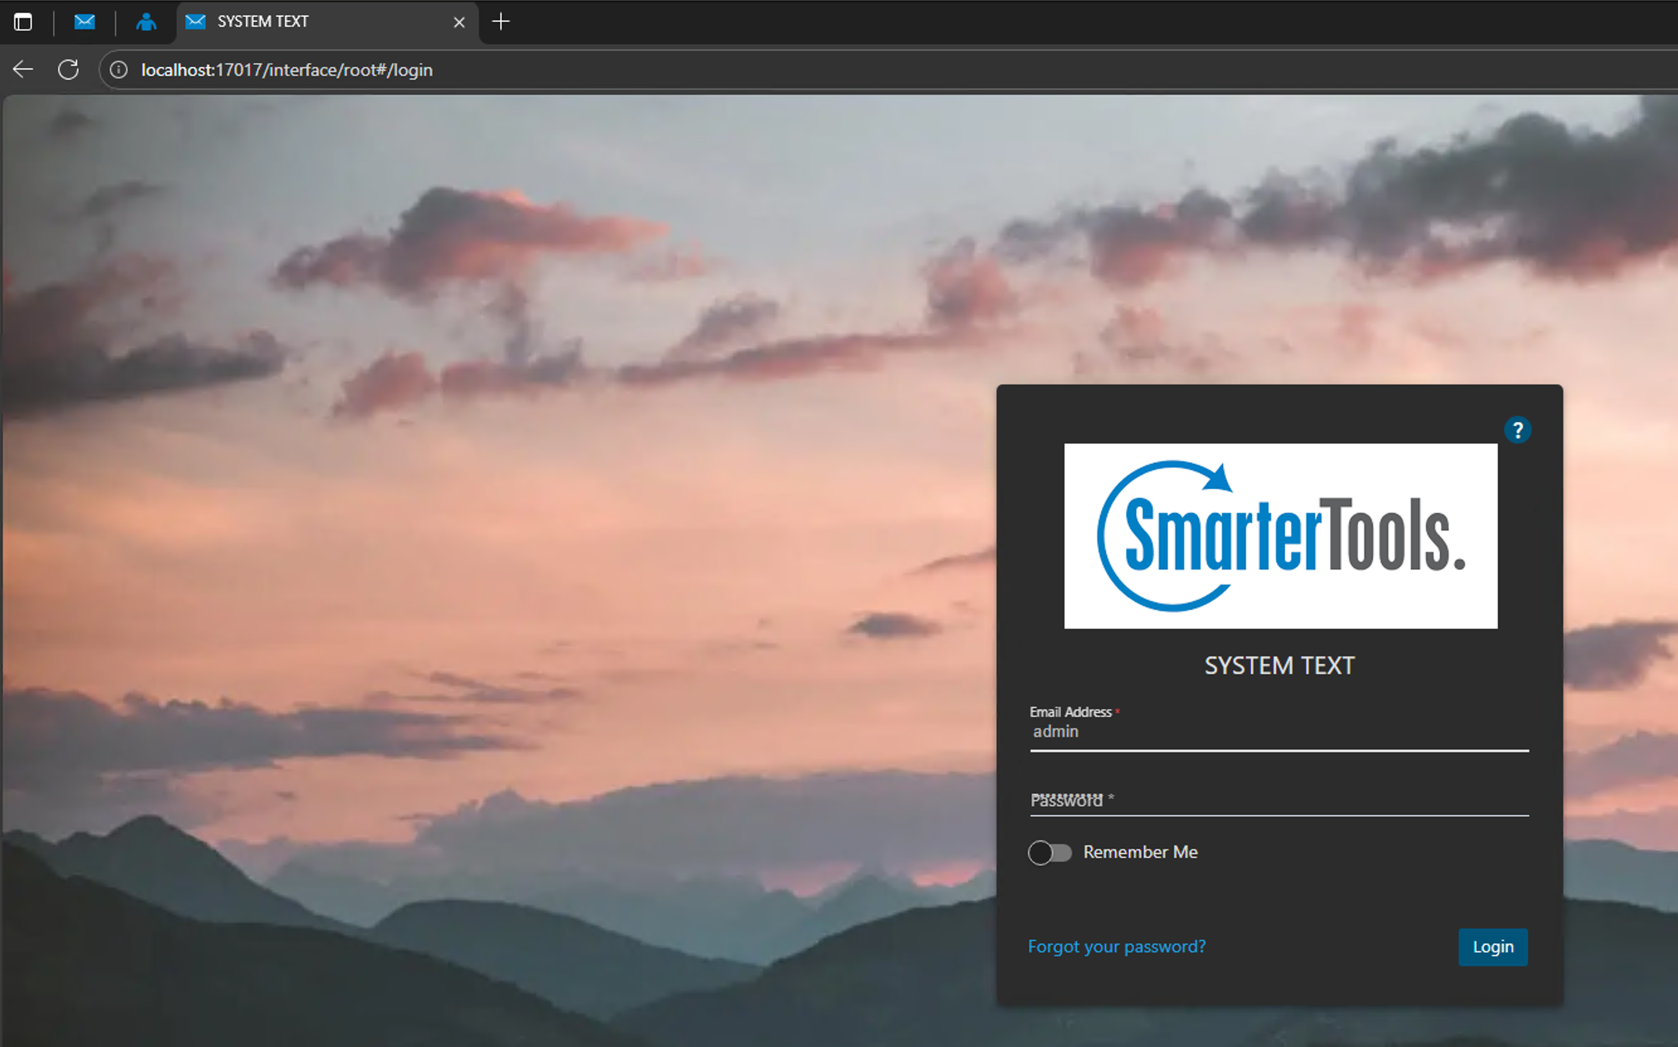Click the SYSTEM TEXT heading on login card
Image resolution: width=1678 pixels, height=1047 pixels.
(1279, 665)
